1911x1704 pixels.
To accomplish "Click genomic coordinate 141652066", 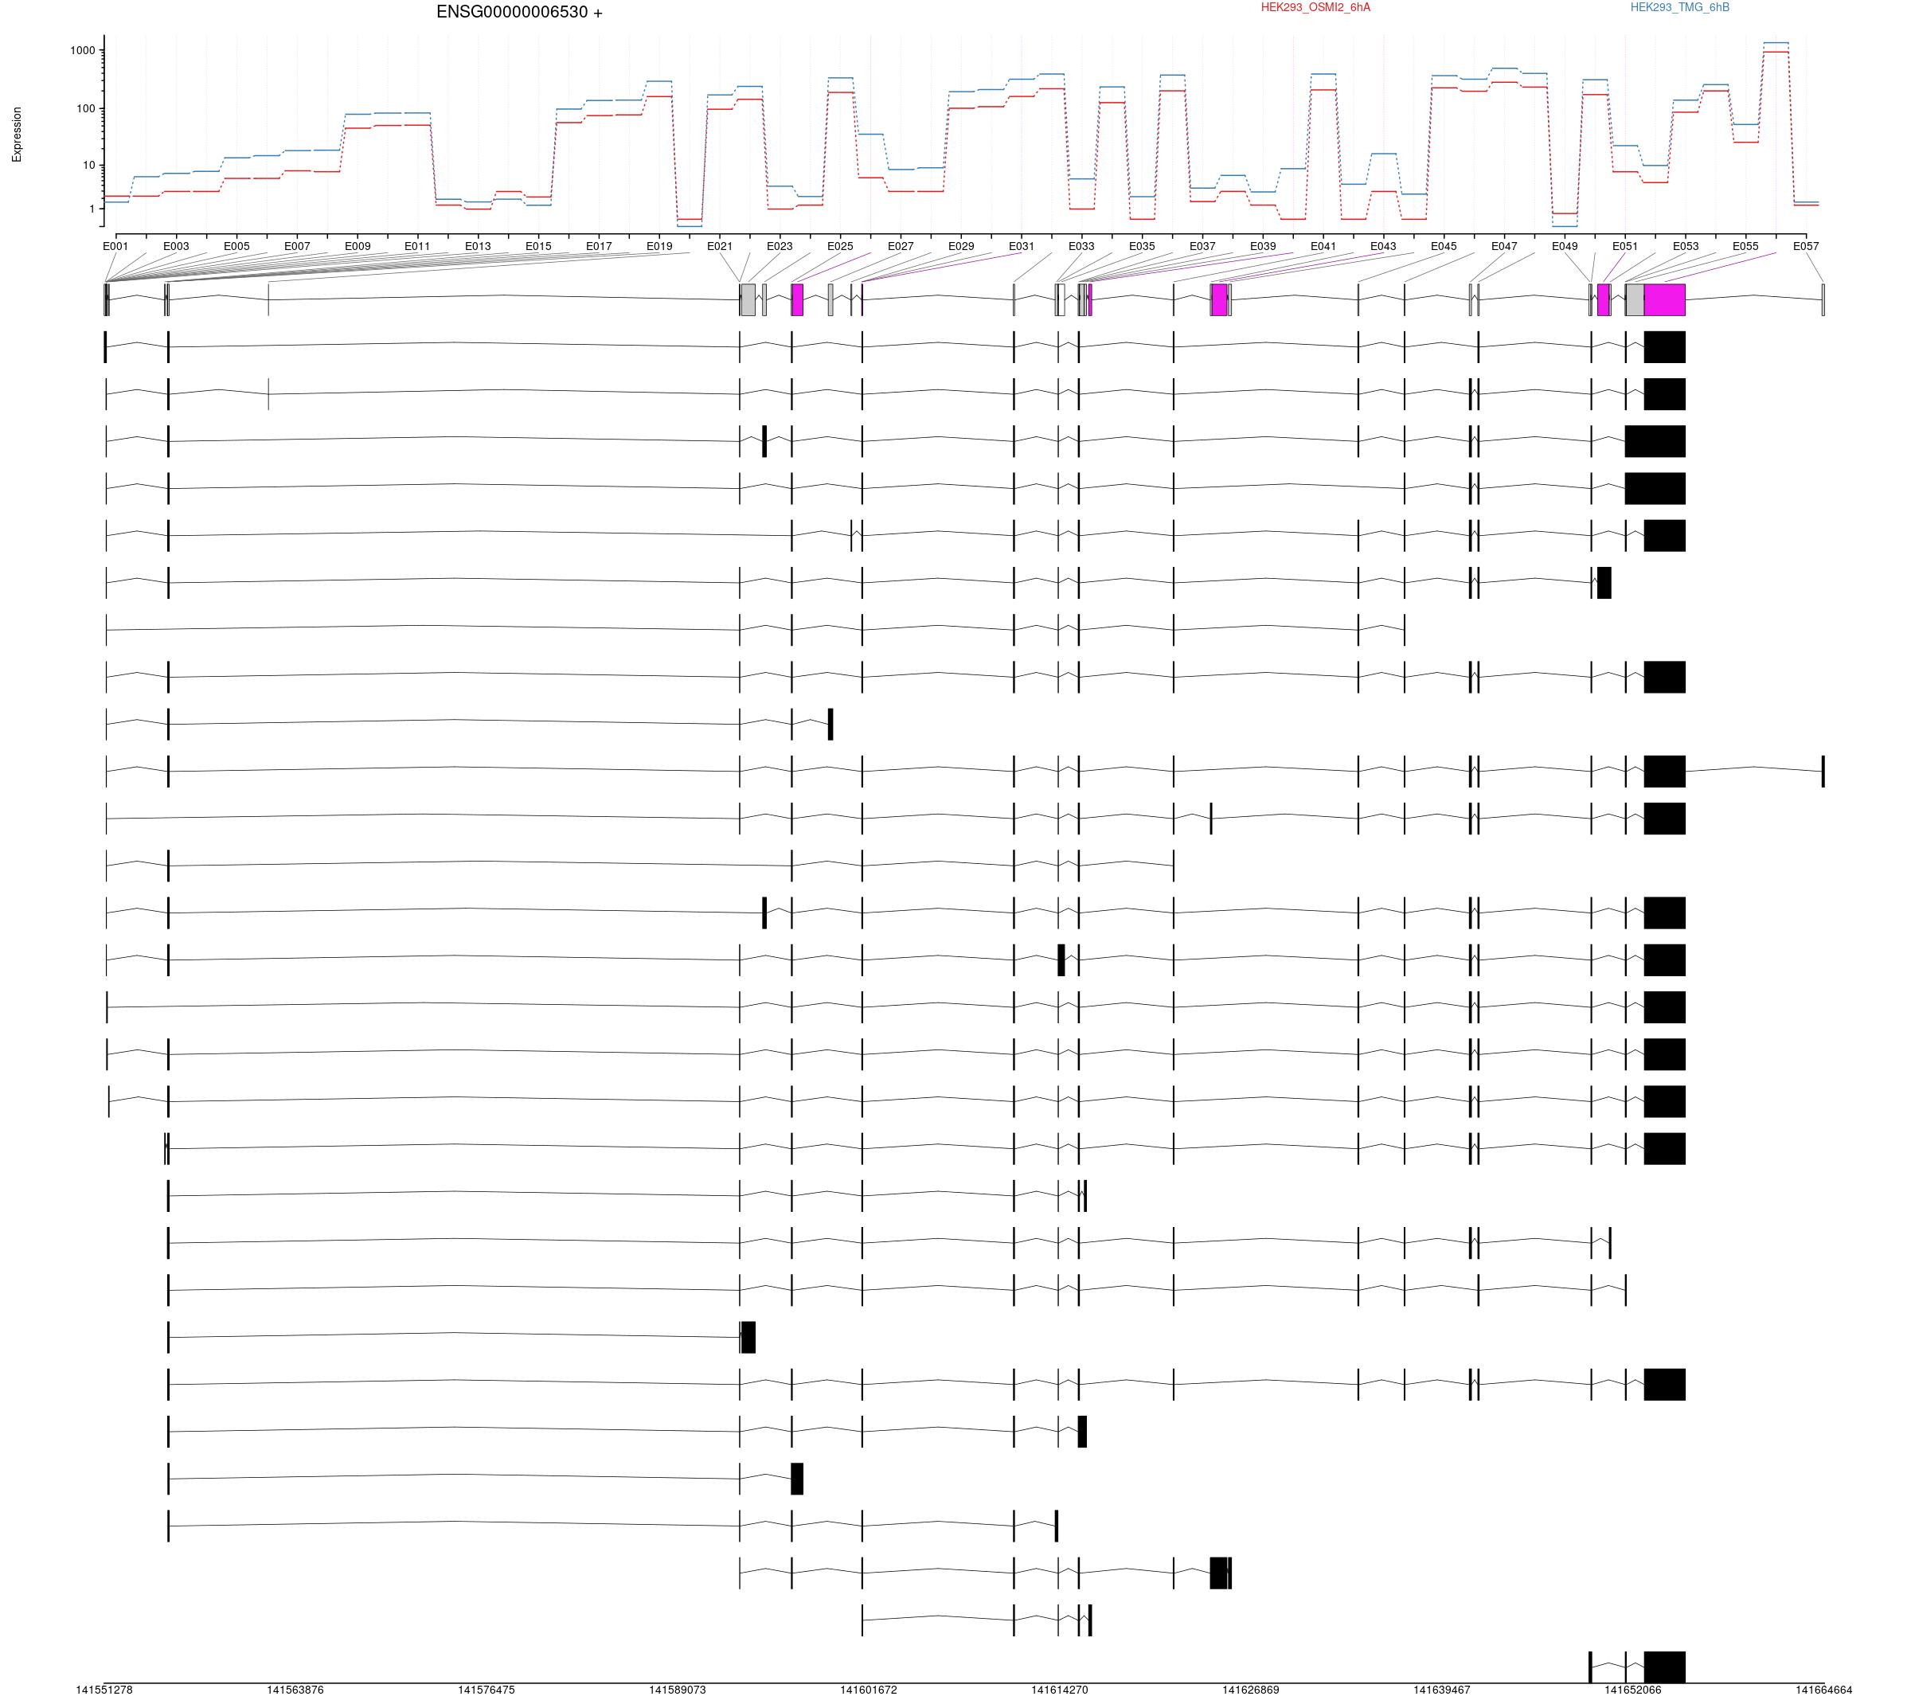I will click(1633, 1690).
